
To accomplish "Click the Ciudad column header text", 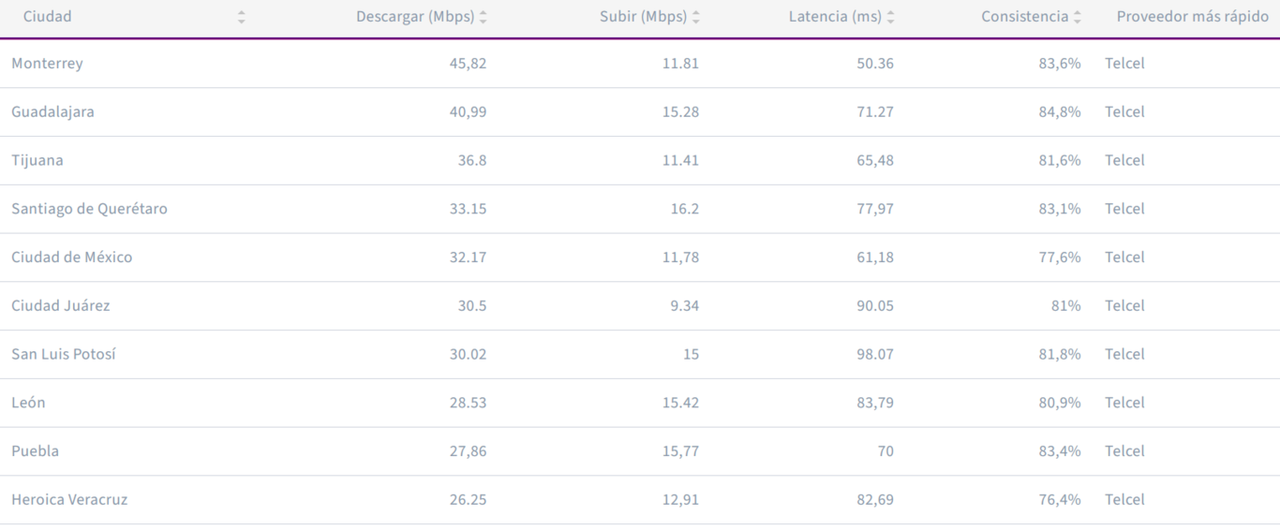I will tap(47, 17).
